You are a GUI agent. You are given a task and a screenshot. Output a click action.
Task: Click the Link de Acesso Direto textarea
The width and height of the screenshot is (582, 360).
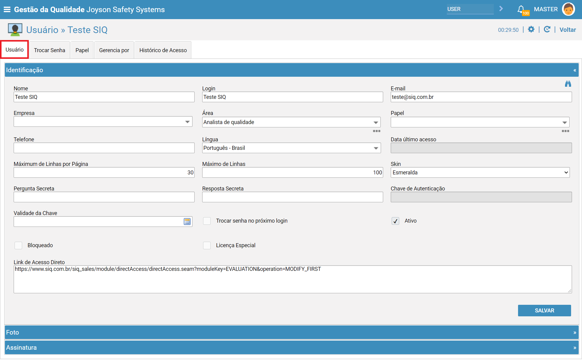pyautogui.click(x=293, y=279)
